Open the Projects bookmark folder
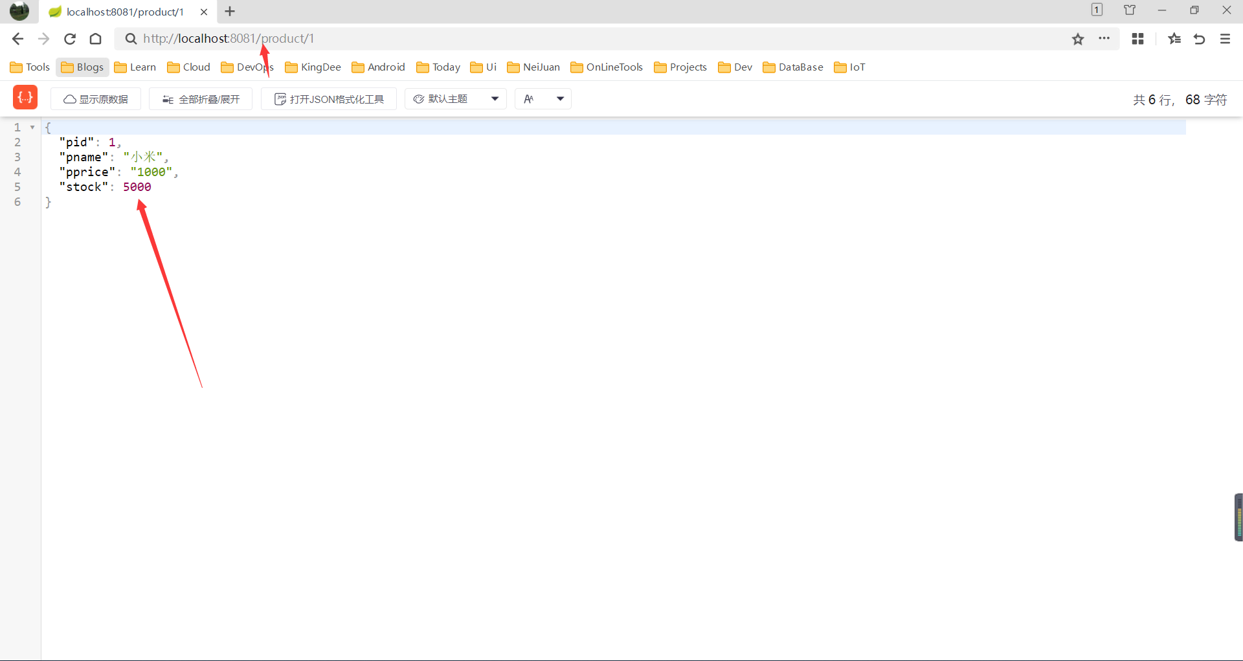This screenshot has height=661, width=1243. 680,67
